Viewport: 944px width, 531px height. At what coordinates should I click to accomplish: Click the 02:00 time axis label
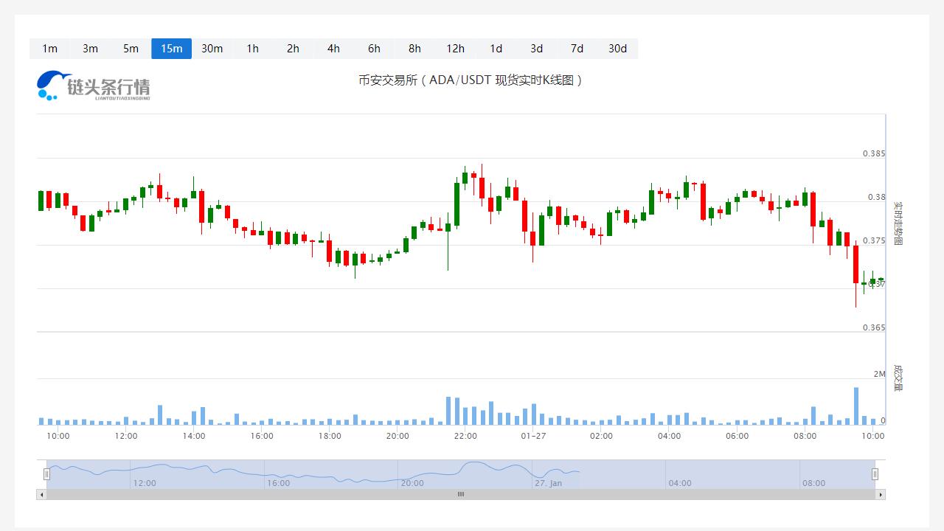pos(601,436)
